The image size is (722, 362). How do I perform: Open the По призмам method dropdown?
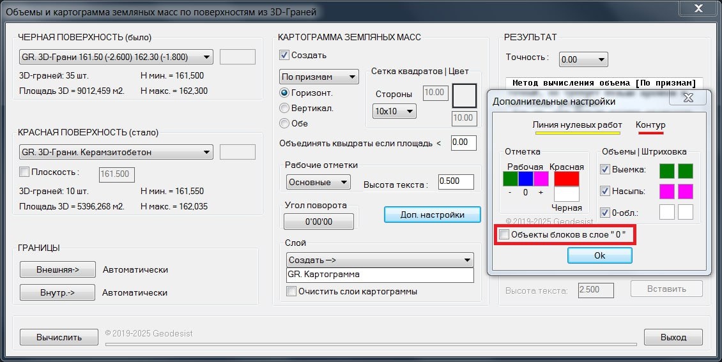point(319,77)
